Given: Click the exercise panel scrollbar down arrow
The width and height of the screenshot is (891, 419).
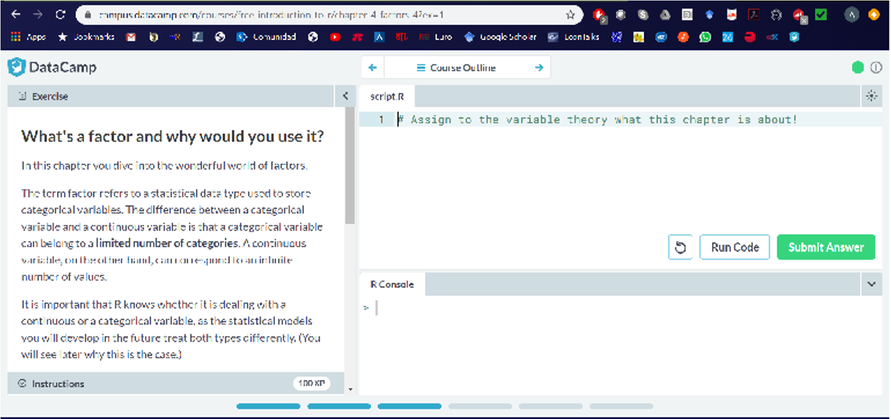Looking at the screenshot, I should [350, 389].
